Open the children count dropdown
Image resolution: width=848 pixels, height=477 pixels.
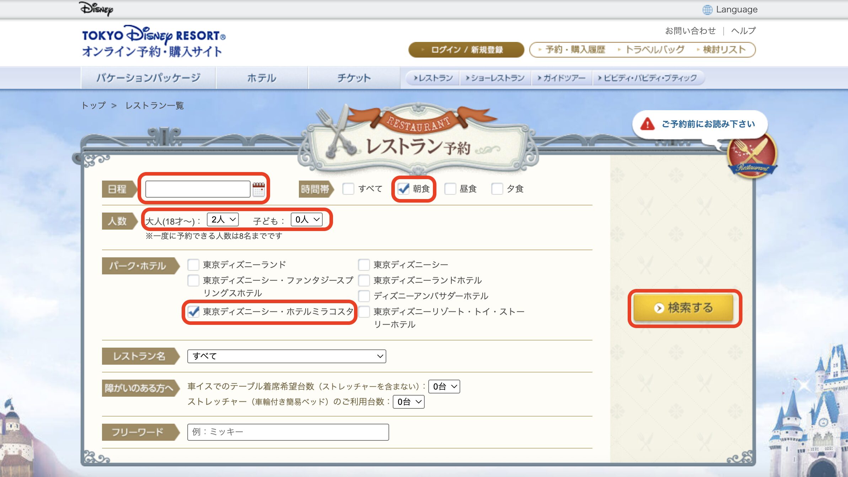pyautogui.click(x=307, y=220)
